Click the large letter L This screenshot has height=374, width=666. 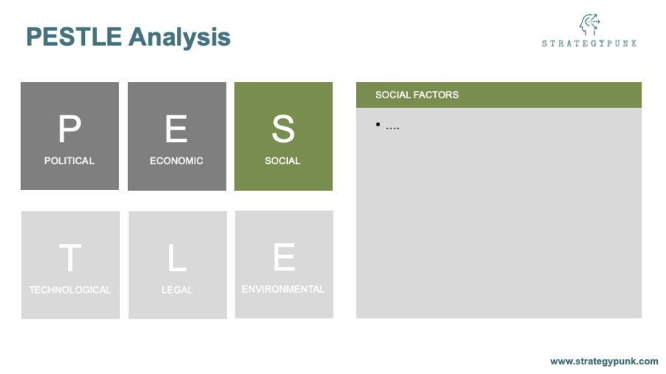point(177,257)
